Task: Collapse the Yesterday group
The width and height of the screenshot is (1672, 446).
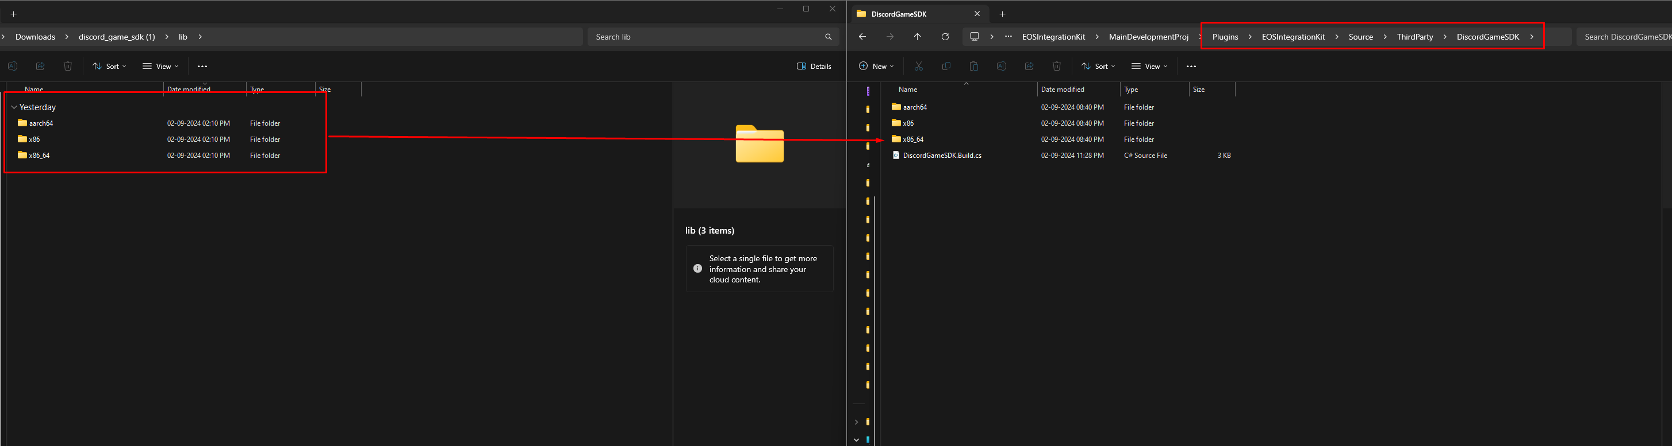Action: [x=14, y=107]
